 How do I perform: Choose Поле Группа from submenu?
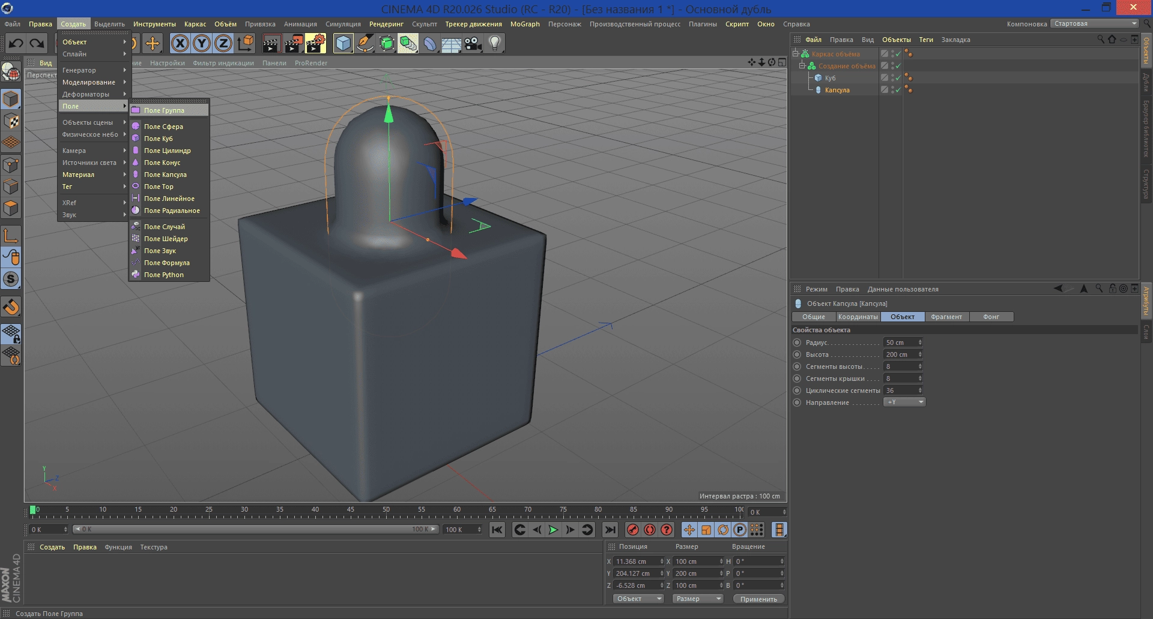coord(169,110)
